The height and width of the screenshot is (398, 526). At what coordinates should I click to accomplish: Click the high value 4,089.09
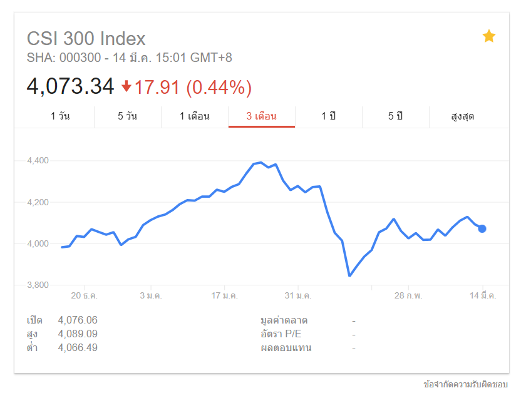click(x=78, y=334)
